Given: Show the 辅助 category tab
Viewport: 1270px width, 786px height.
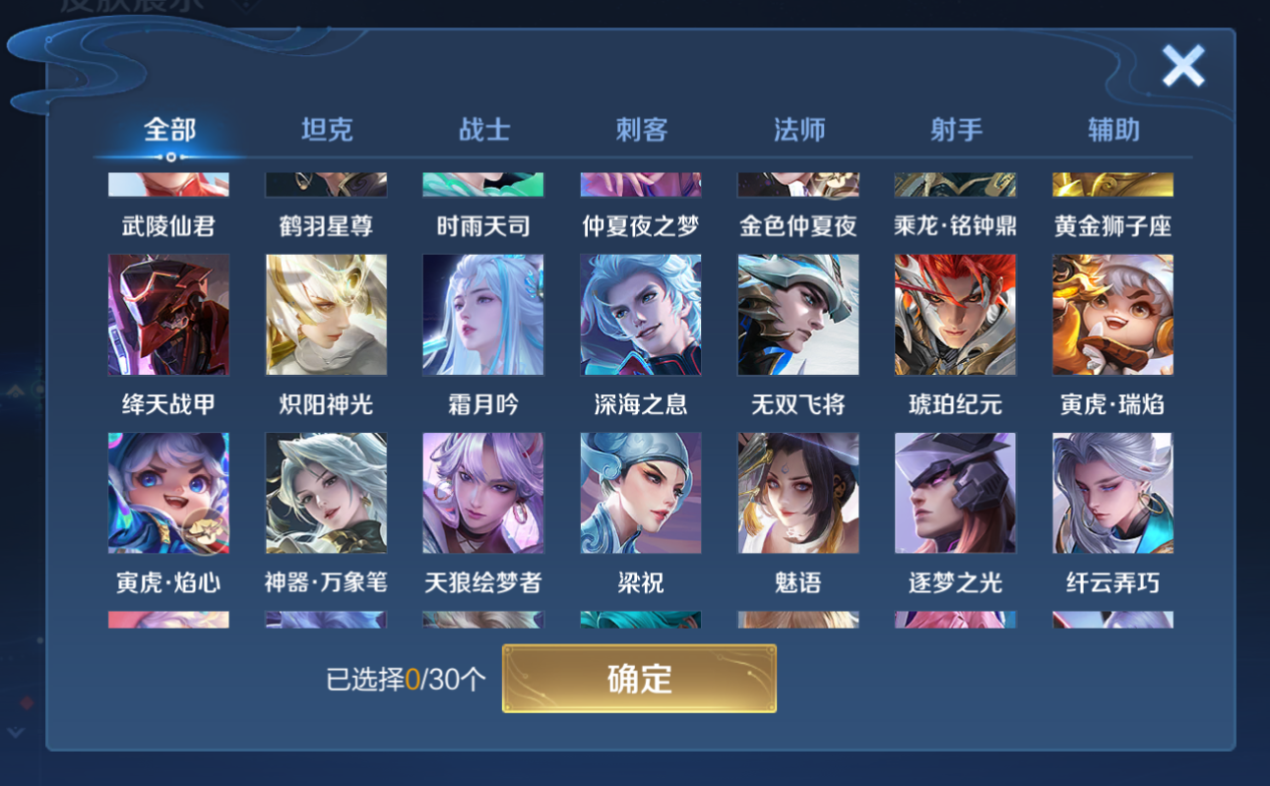Looking at the screenshot, I should pyautogui.click(x=1113, y=130).
